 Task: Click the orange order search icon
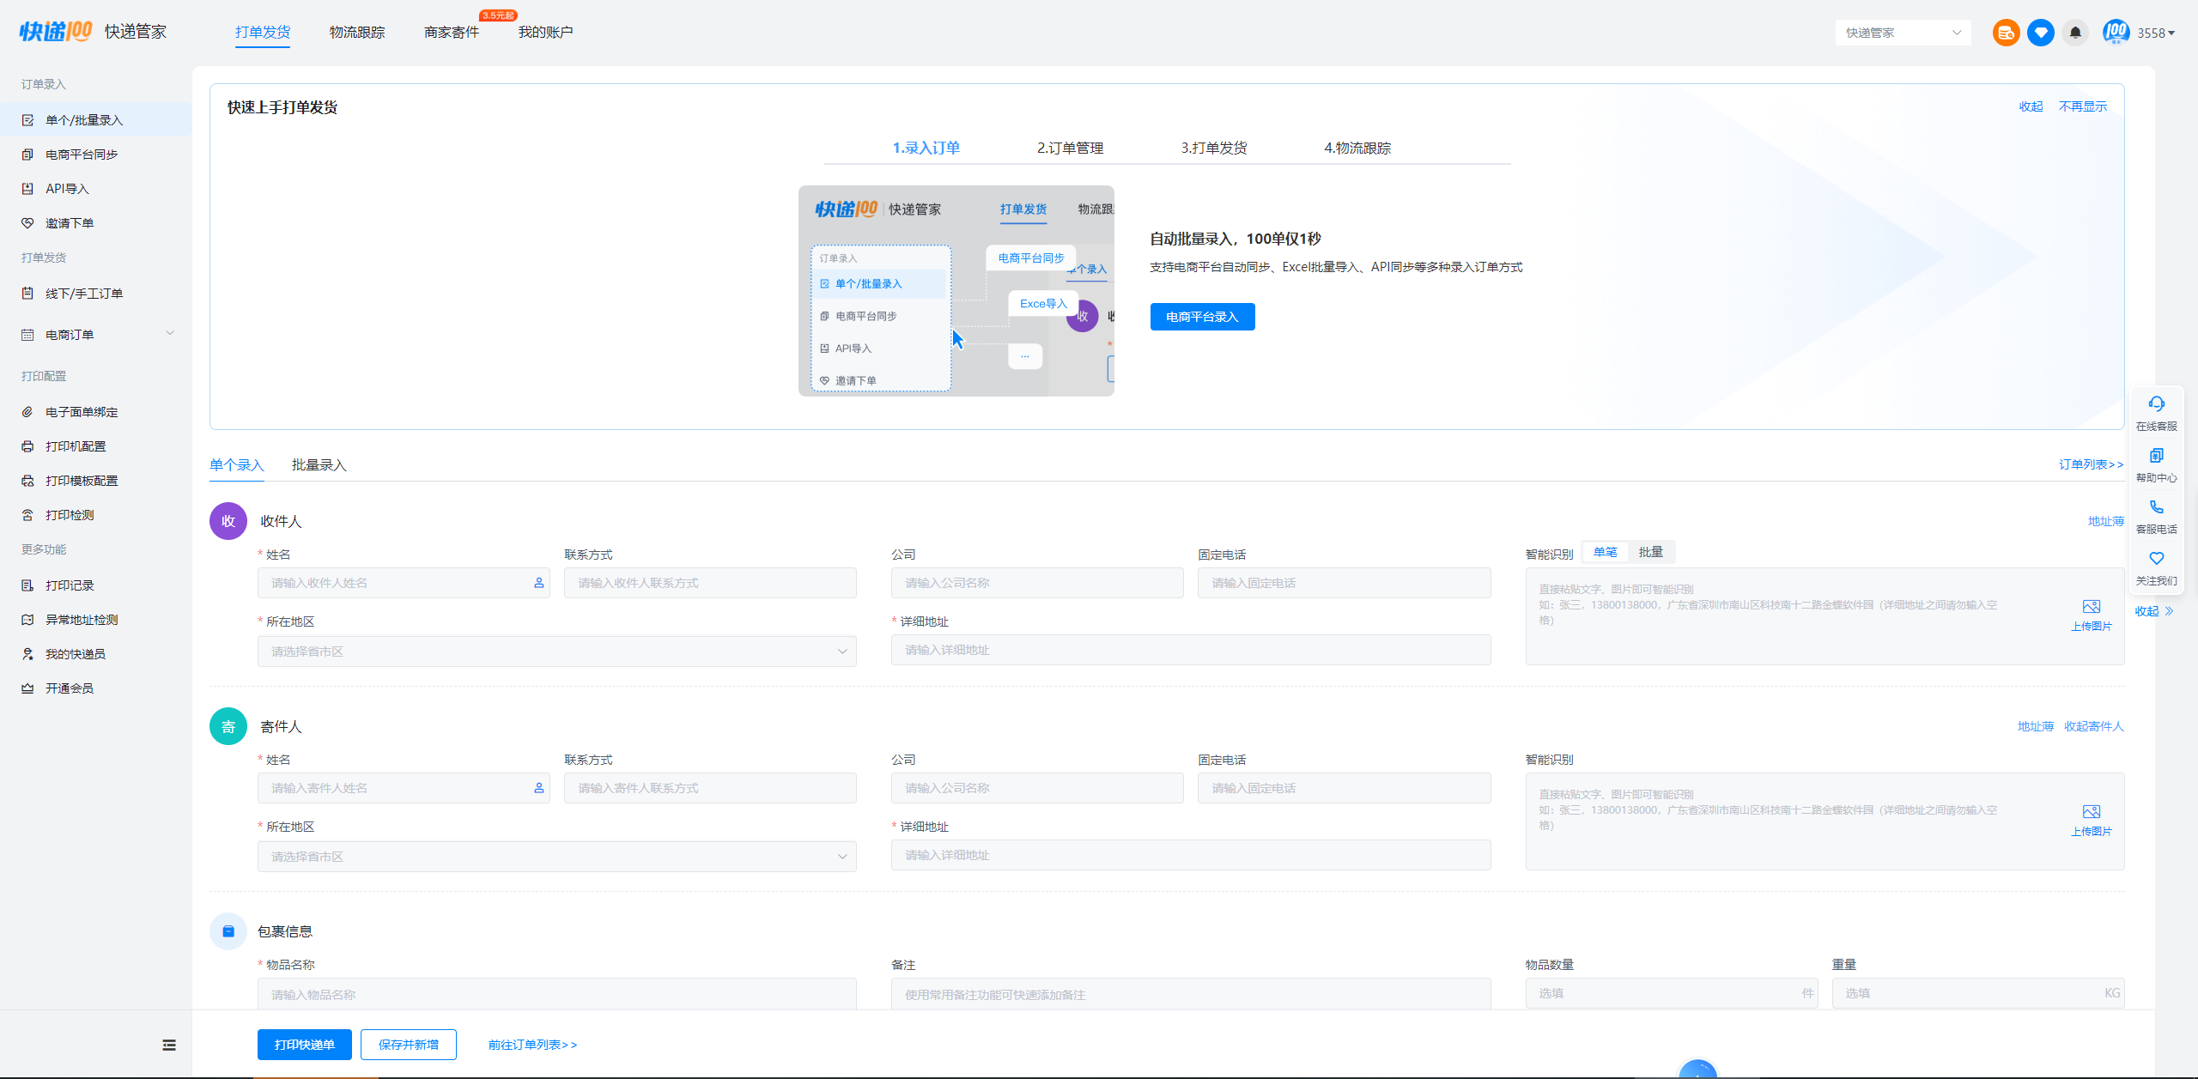click(x=2006, y=33)
